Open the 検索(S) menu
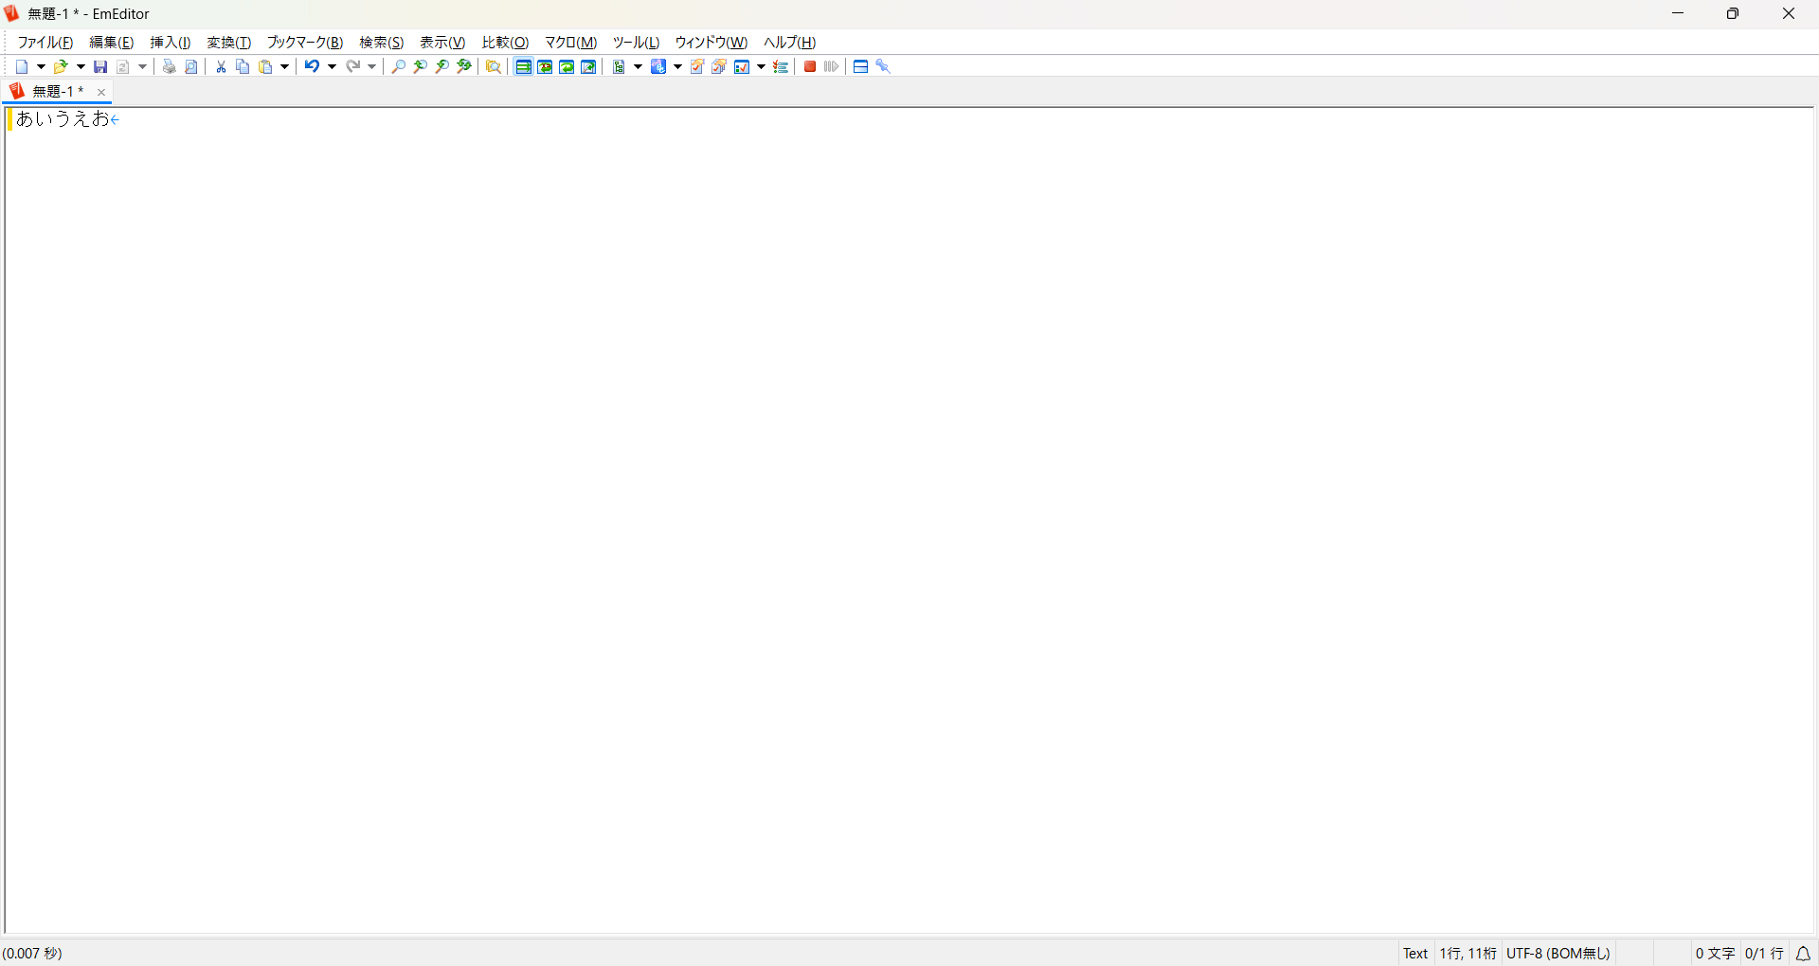 pos(382,43)
